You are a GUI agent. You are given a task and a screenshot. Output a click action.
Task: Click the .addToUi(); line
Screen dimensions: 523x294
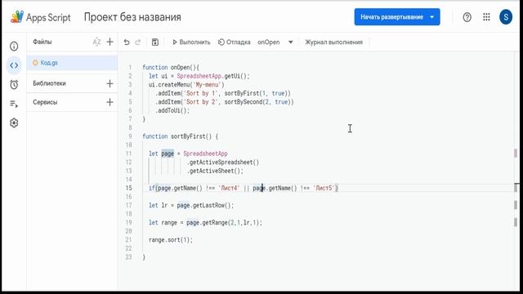(172, 111)
